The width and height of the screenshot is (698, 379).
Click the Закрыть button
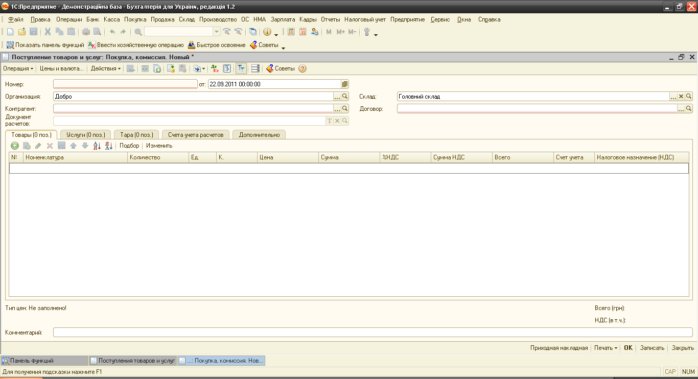coord(683,348)
